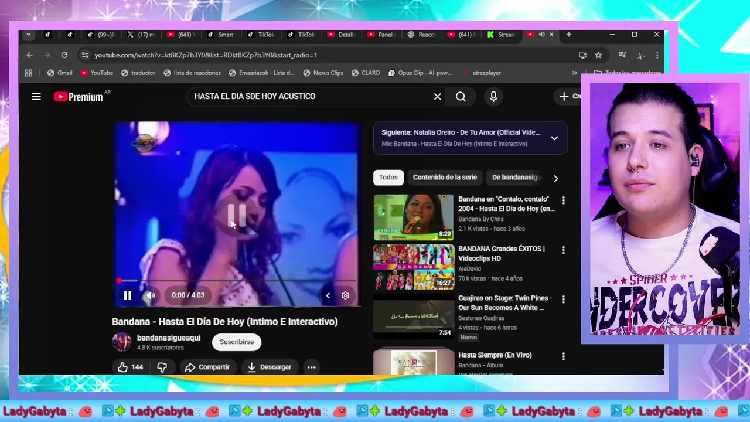Open the YouTube guide hamburger menu
The image size is (750, 422).
pos(36,97)
